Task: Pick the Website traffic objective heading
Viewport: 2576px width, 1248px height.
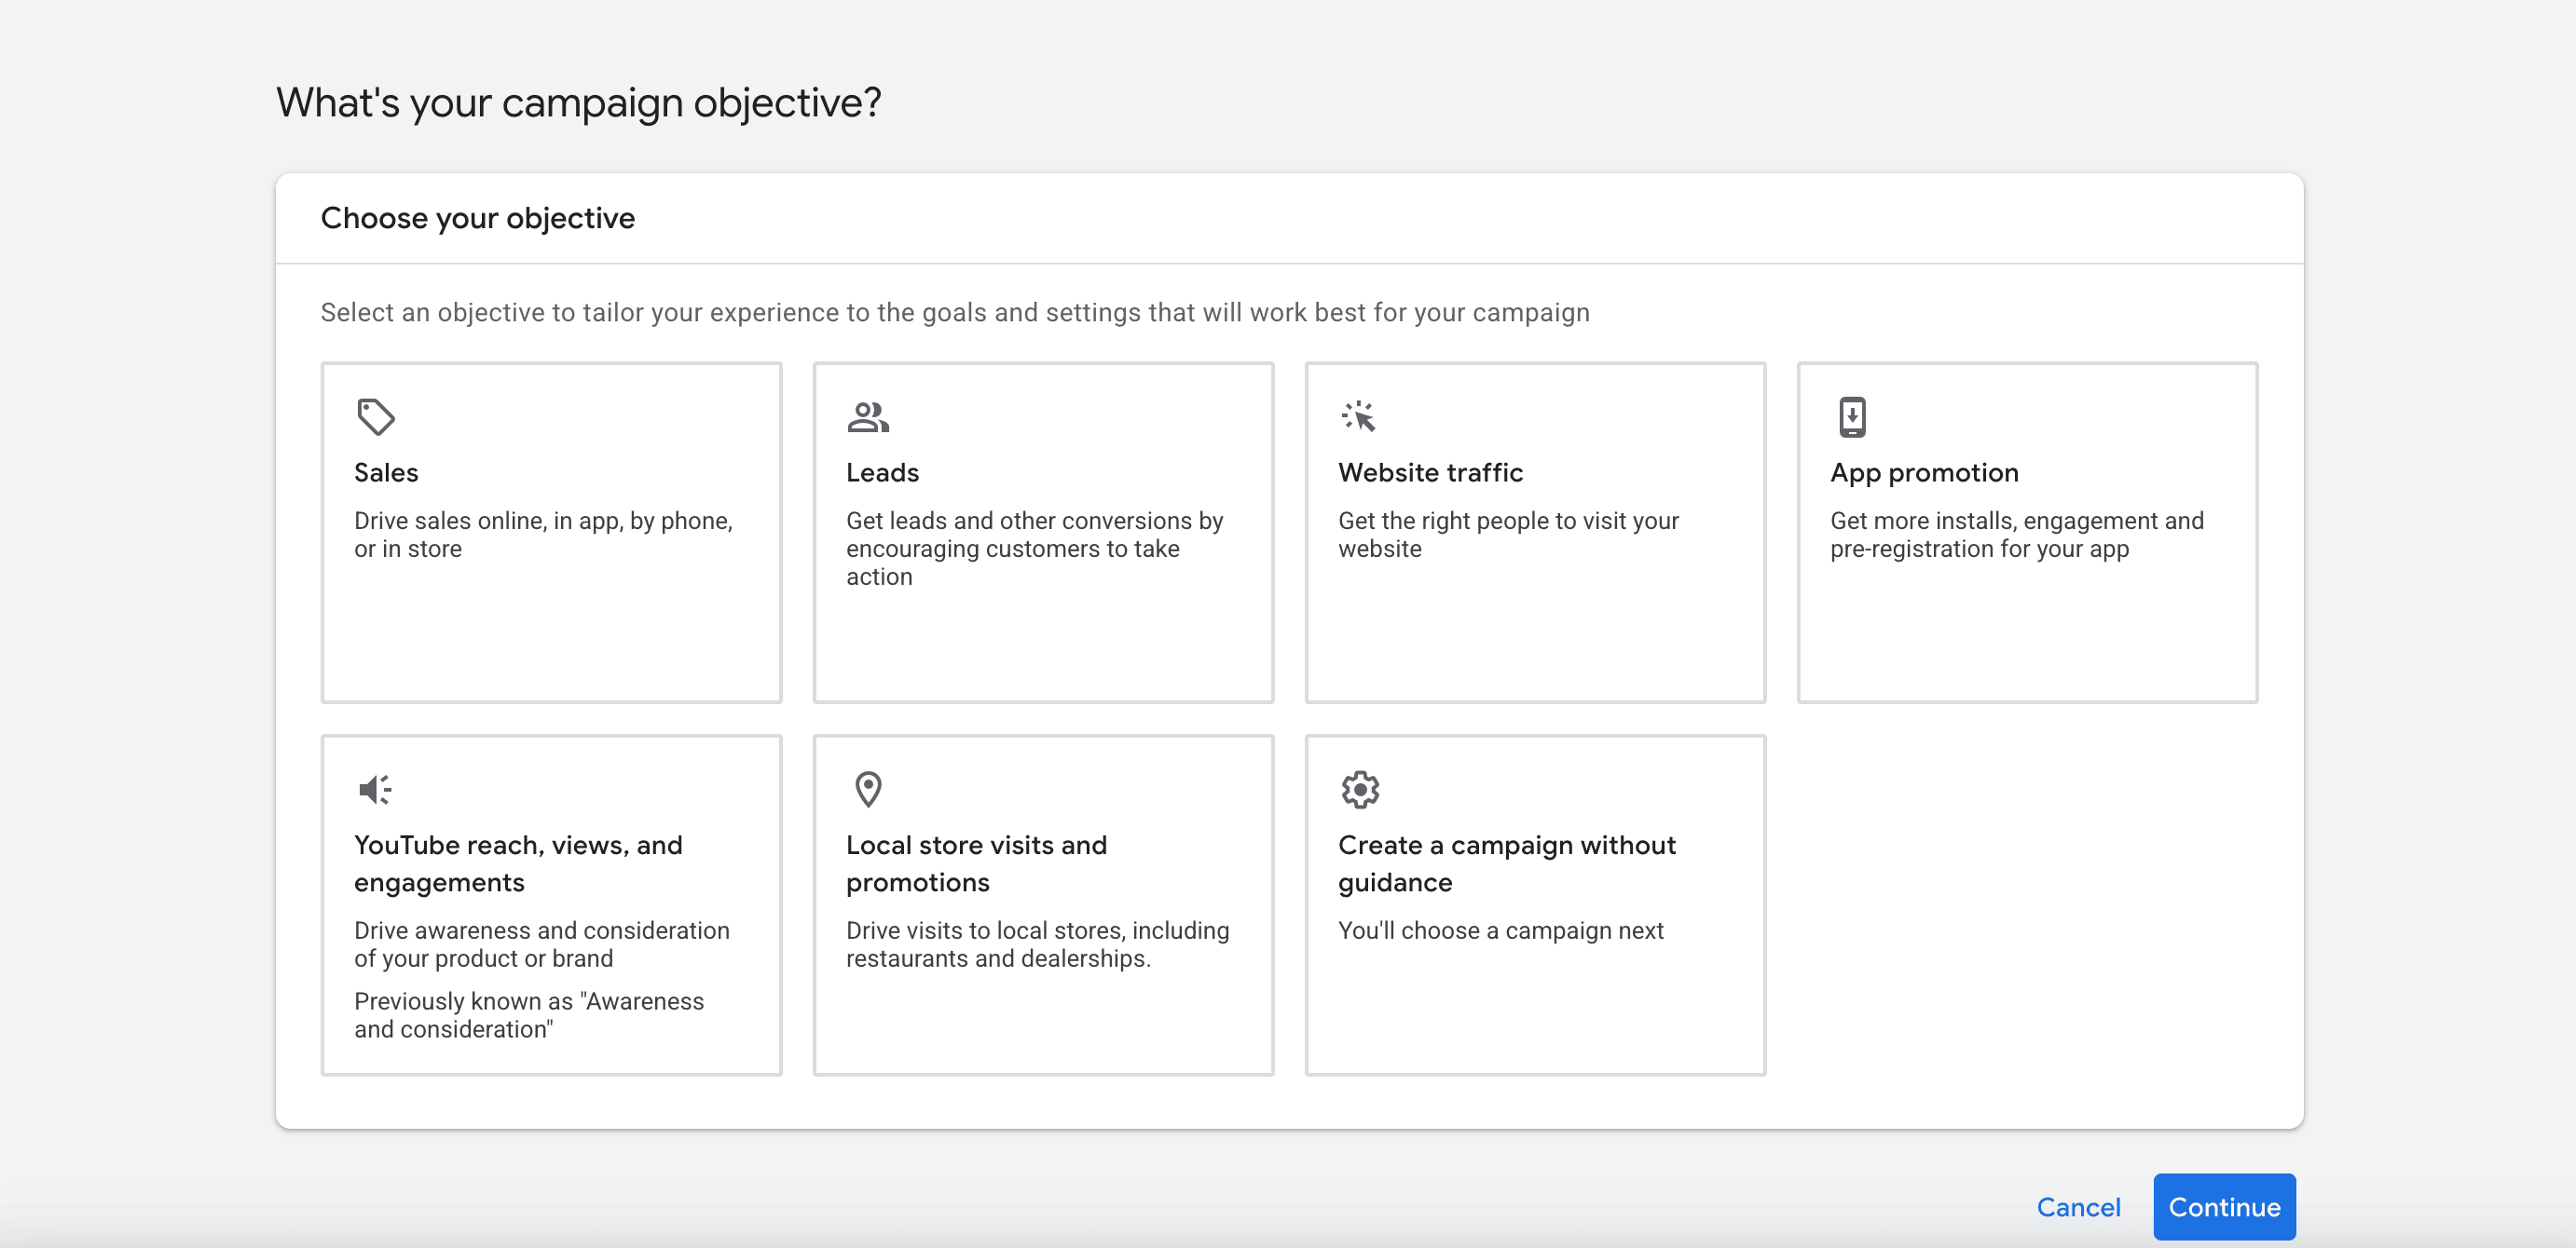Action: [x=1430, y=472]
